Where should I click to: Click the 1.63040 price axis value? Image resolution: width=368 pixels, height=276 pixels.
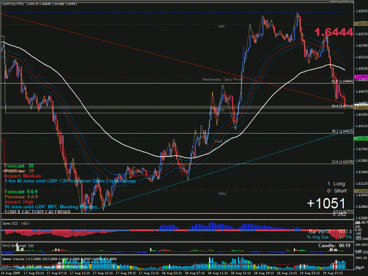point(362,195)
